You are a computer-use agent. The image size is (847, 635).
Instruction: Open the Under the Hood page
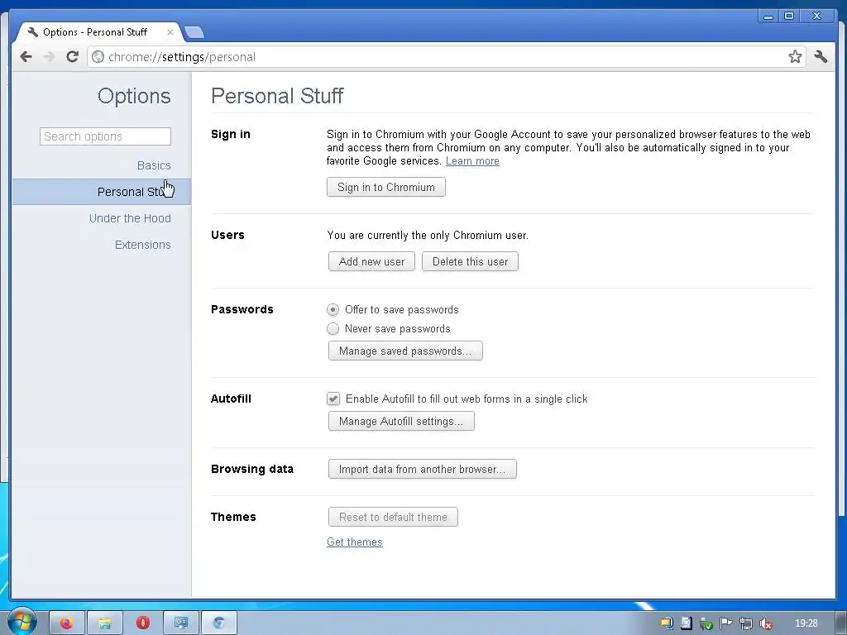[130, 218]
